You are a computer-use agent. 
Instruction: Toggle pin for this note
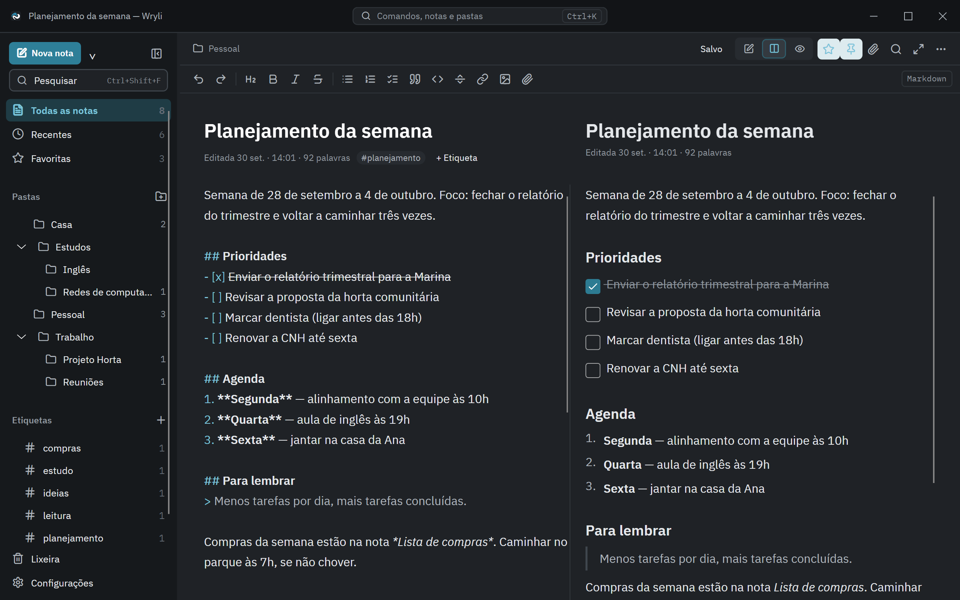(x=851, y=49)
